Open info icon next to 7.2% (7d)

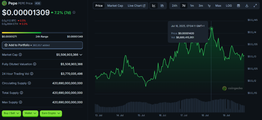point(74,12)
